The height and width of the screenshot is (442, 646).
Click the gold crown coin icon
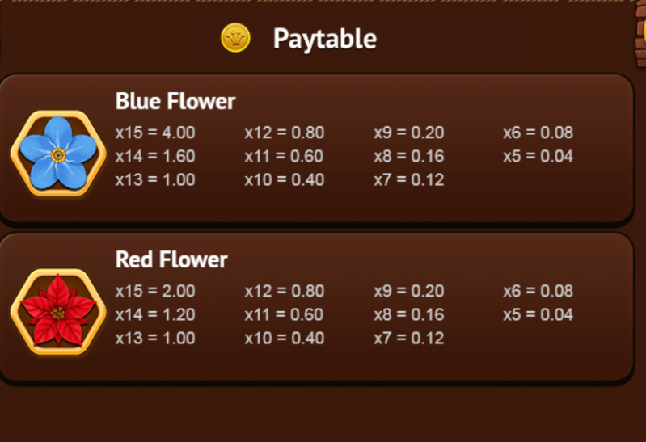(x=235, y=38)
